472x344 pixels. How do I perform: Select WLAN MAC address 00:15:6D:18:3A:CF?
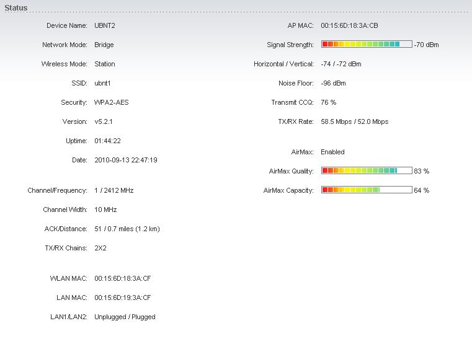123,279
